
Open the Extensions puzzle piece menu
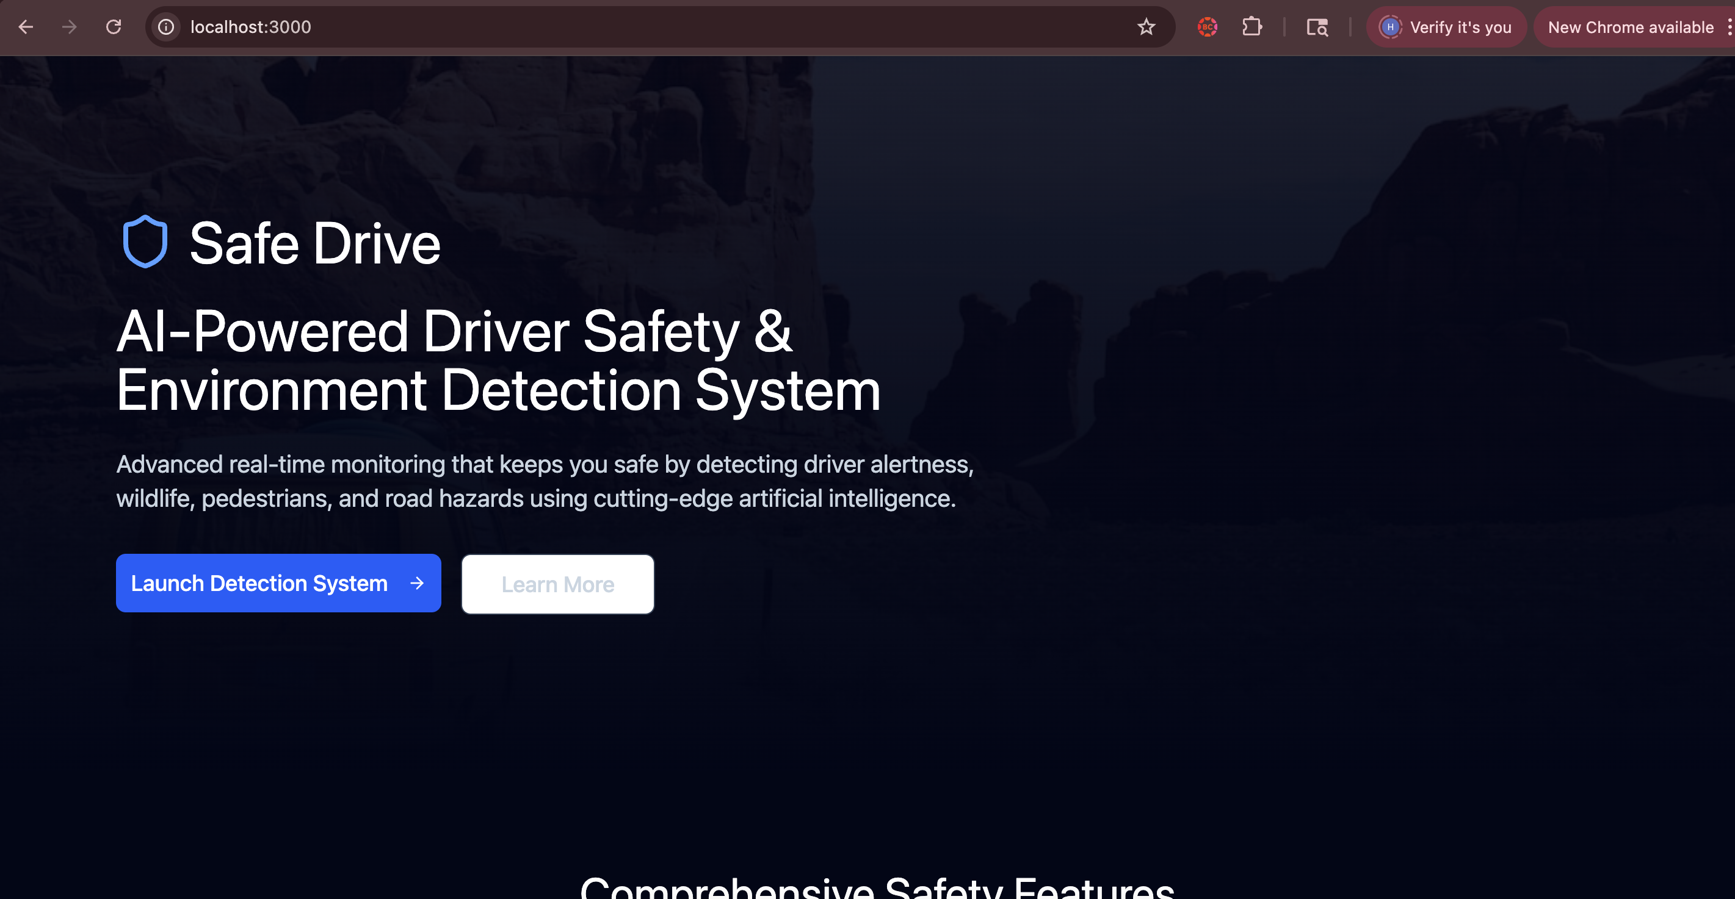point(1251,27)
